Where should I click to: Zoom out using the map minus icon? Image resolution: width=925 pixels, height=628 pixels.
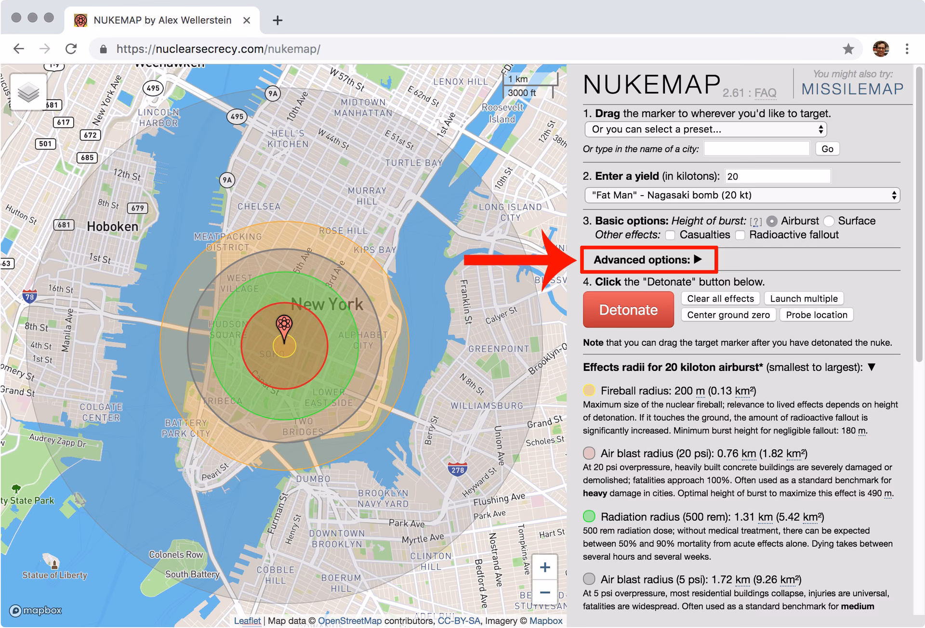pyautogui.click(x=545, y=592)
